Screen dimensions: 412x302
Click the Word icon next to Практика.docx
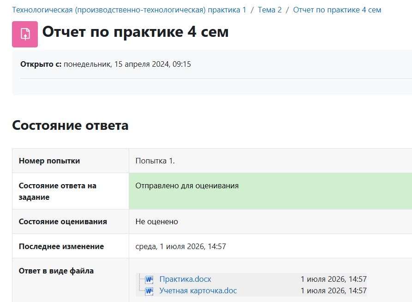pyautogui.click(x=149, y=279)
